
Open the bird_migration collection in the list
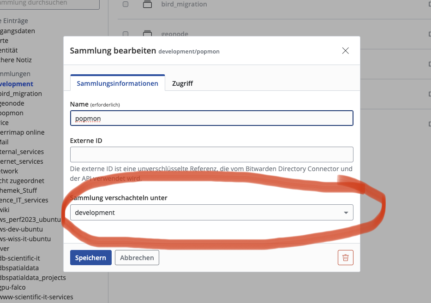click(184, 5)
